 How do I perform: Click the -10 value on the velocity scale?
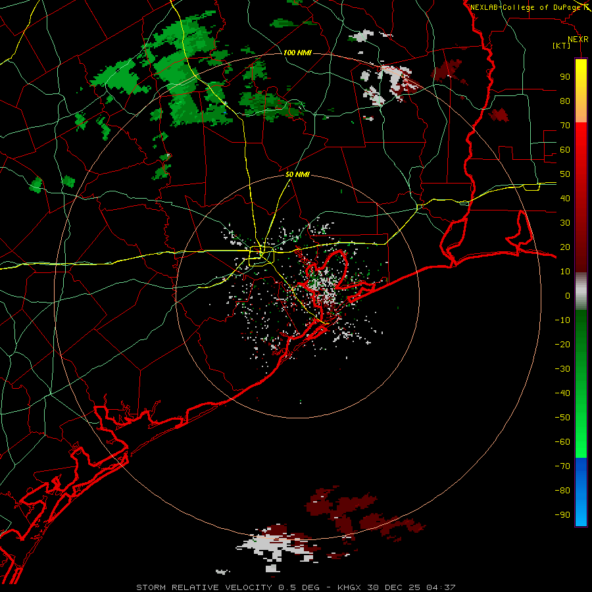[562, 320]
